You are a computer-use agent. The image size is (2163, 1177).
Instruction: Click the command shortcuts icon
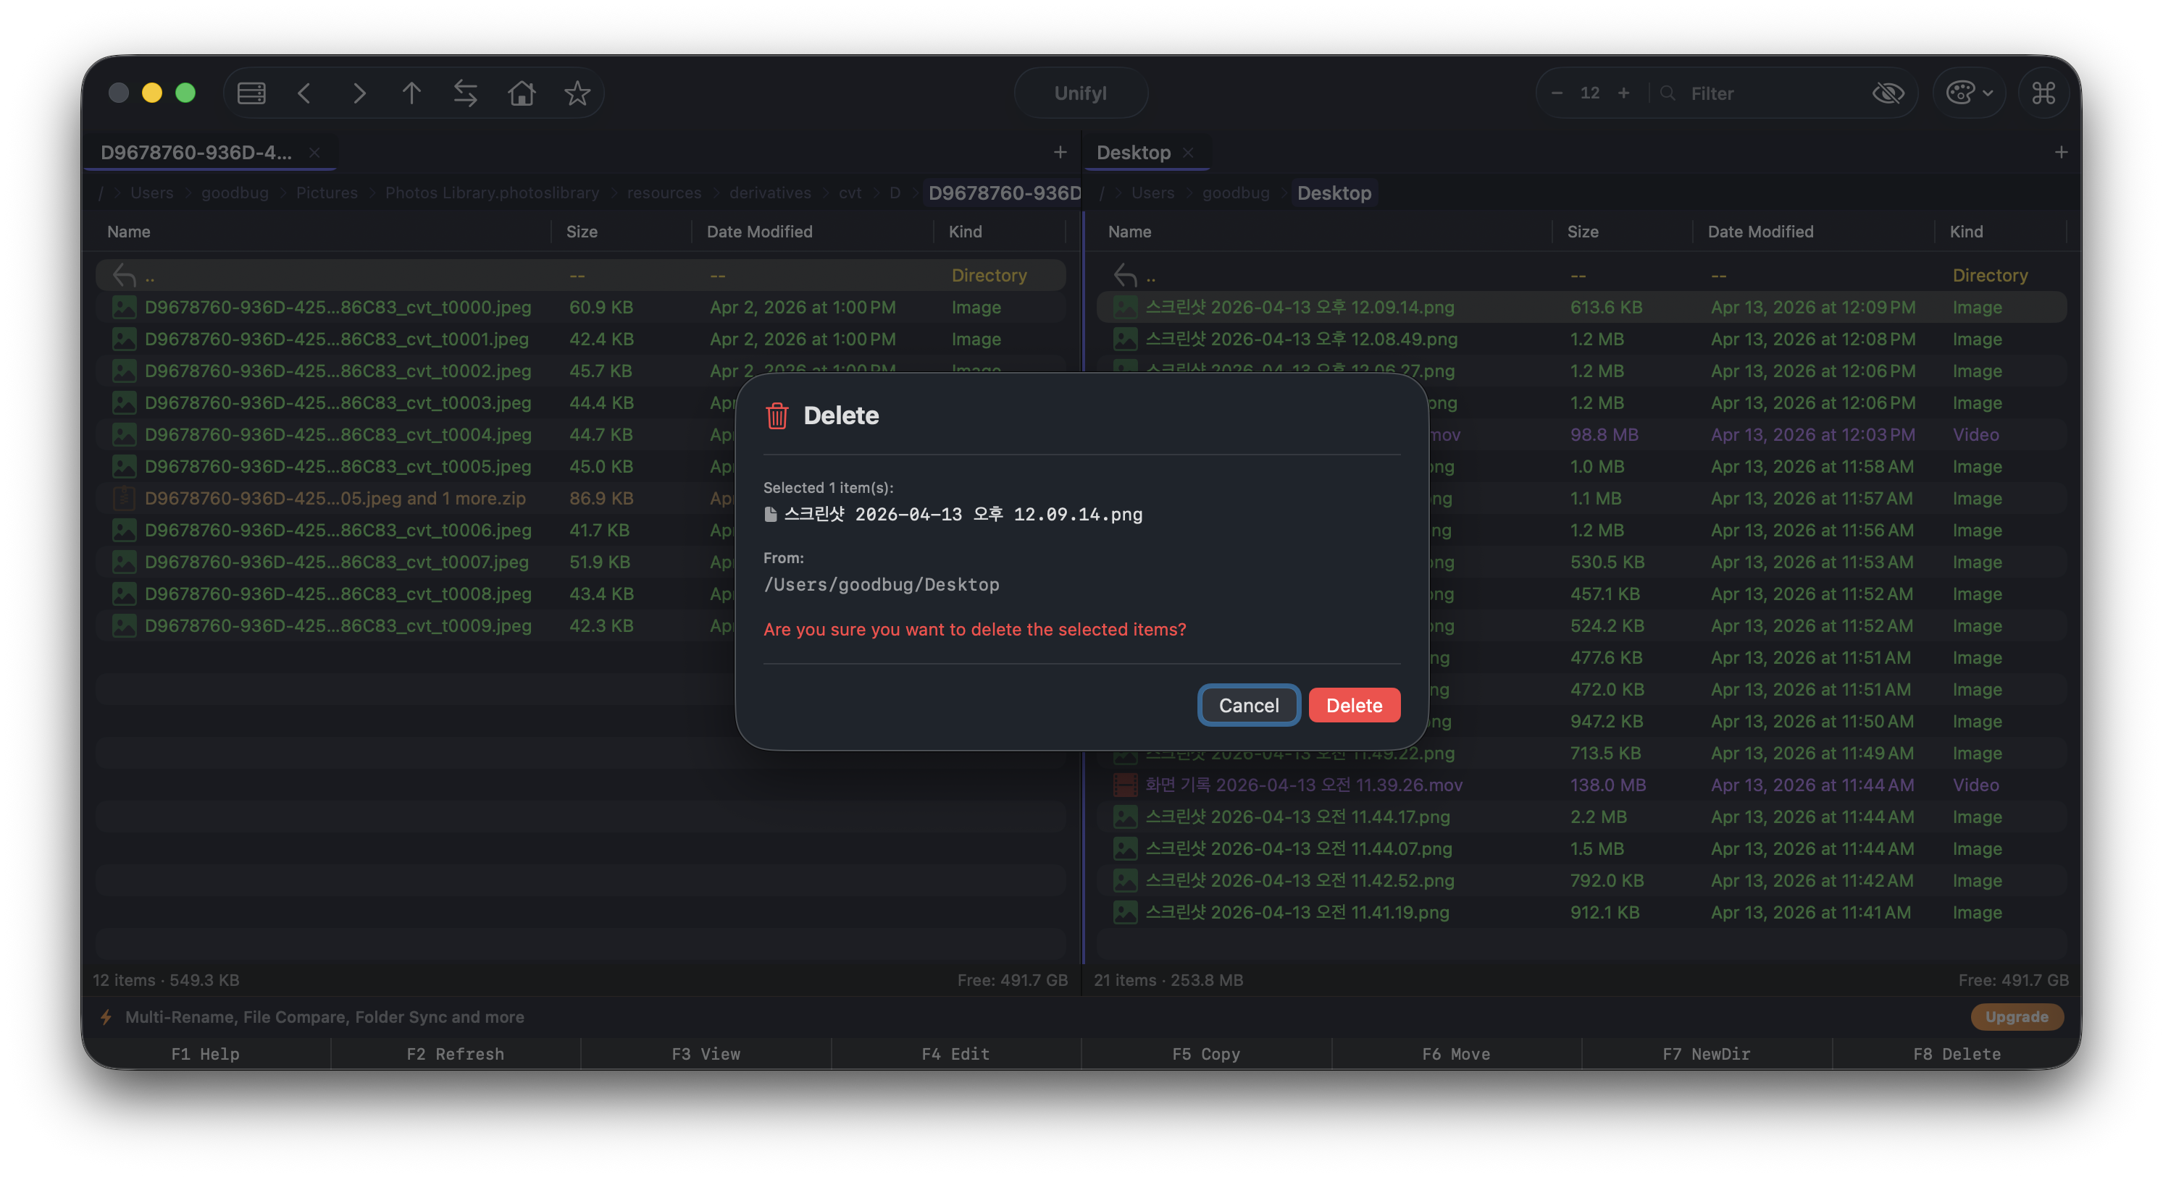(2043, 93)
